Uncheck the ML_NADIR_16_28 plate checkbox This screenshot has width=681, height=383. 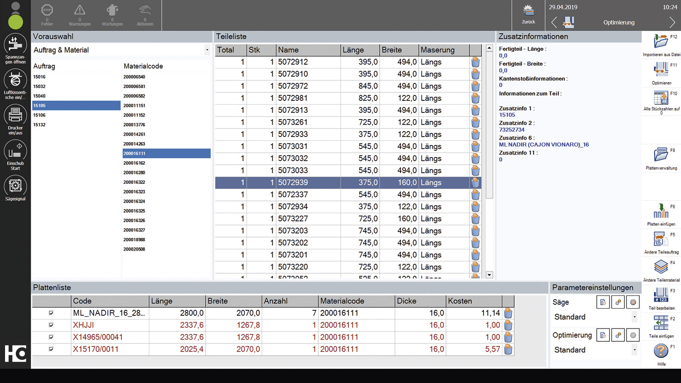(51, 313)
